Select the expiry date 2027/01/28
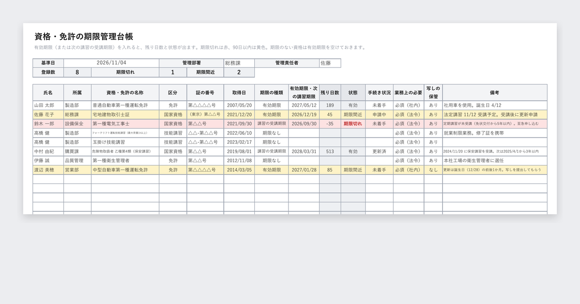This screenshot has height=304, width=580. coord(304,169)
